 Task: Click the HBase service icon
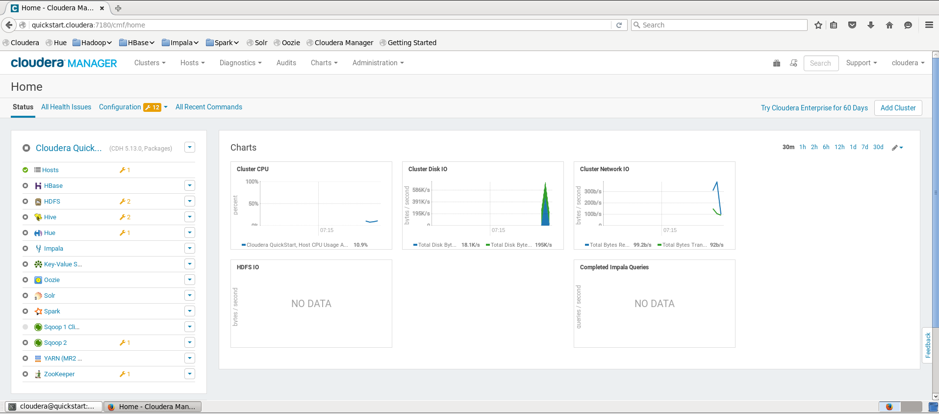38,186
